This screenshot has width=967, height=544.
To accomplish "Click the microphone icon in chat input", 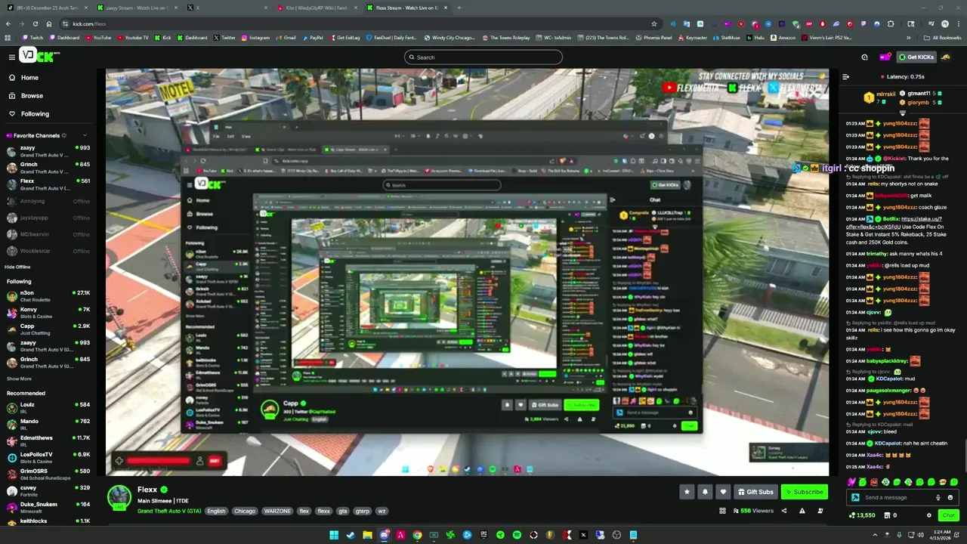I will [938, 497].
